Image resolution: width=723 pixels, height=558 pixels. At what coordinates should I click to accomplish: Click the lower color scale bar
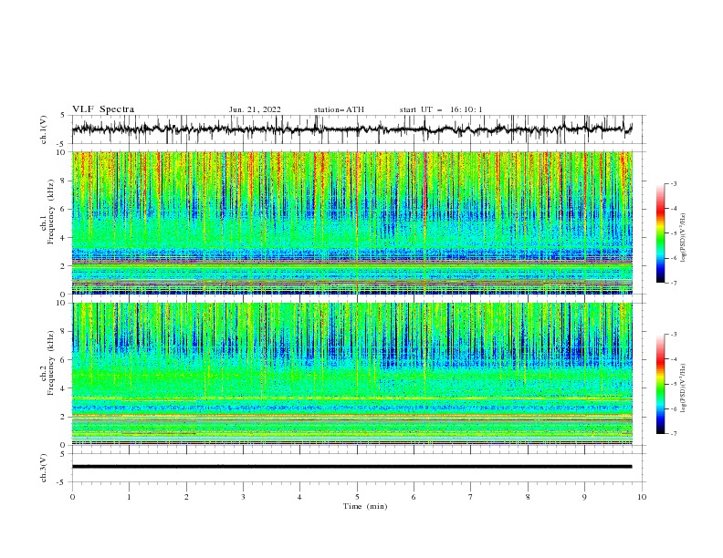pos(660,384)
